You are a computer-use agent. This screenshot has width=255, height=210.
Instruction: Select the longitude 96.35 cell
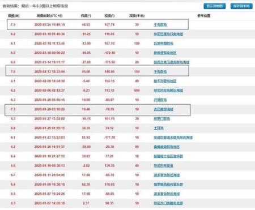pos(109,203)
